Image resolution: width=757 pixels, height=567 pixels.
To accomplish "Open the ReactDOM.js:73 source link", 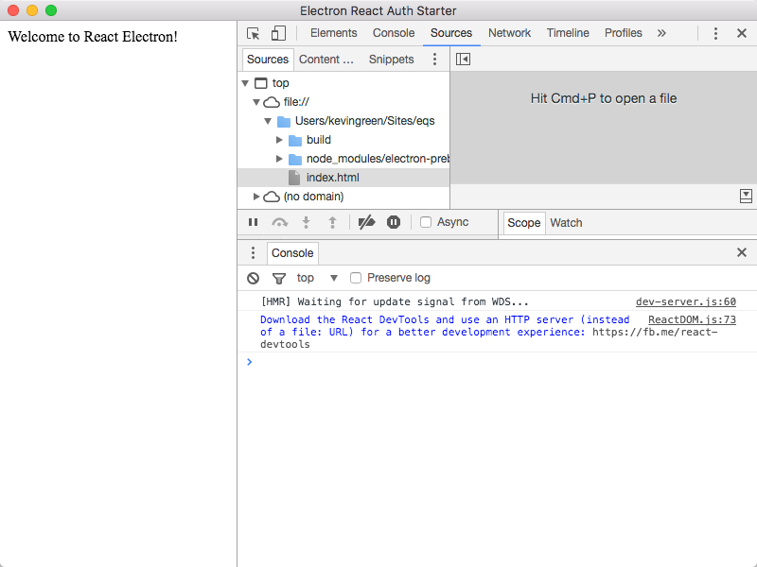I will (x=692, y=319).
